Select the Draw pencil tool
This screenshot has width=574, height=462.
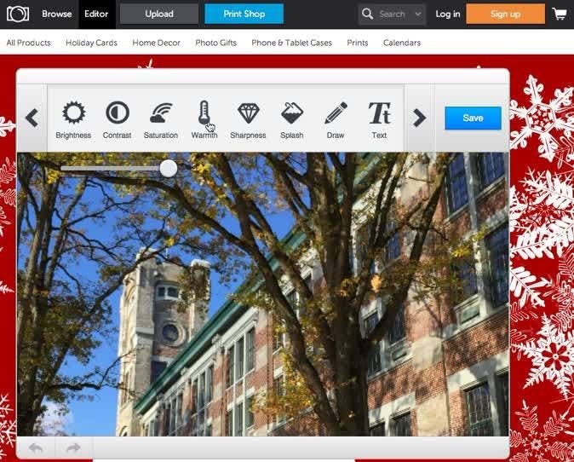click(336, 120)
